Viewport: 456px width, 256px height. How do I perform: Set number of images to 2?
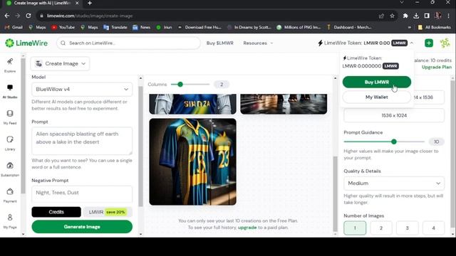(x=381, y=228)
